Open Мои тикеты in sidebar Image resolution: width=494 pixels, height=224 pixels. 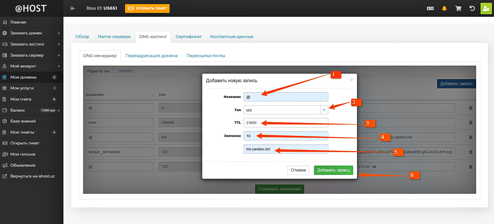coord(32,132)
